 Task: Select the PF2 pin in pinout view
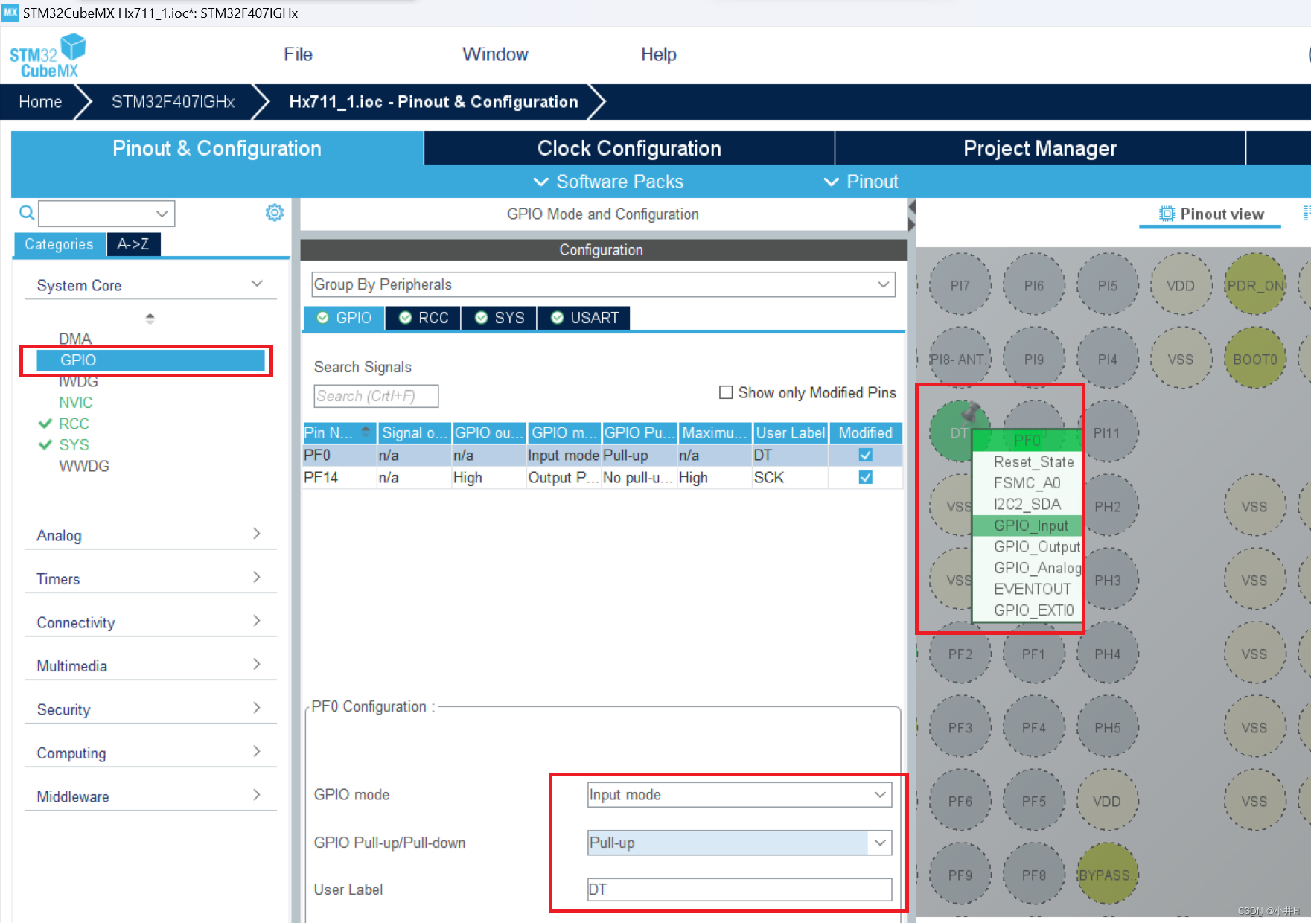click(x=960, y=654)
